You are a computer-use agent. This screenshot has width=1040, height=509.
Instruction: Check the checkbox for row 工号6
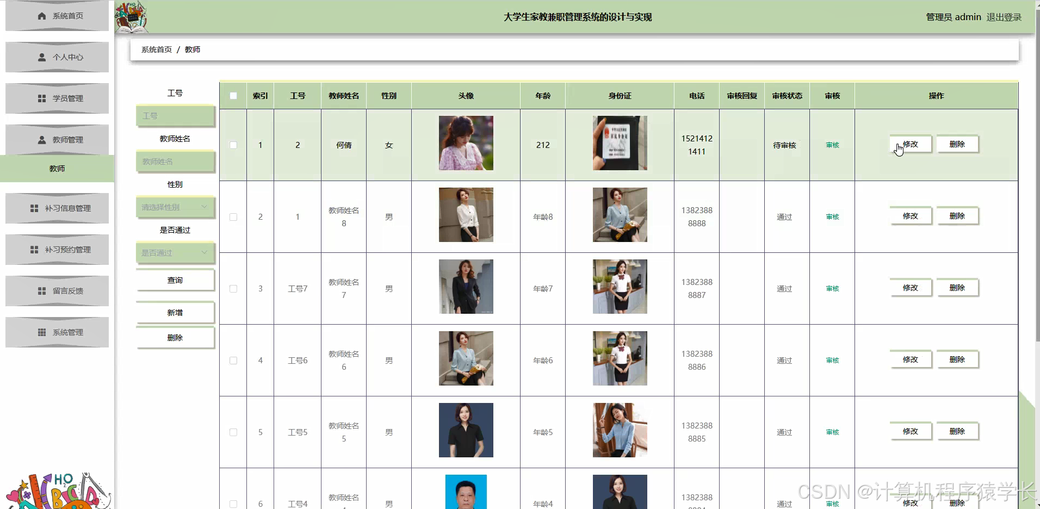tap(233, 361)
